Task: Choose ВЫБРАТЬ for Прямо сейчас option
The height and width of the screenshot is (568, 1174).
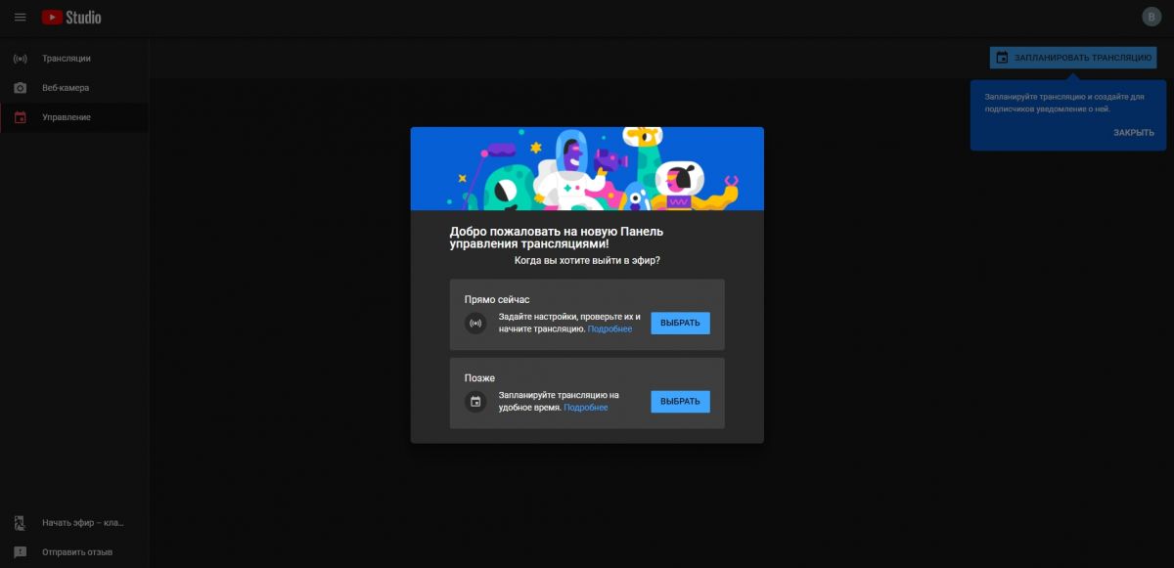Action: (680, 324)
